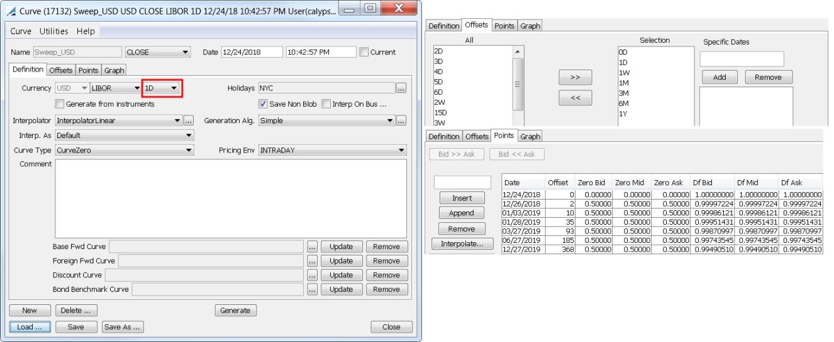Click Update for Discount Curve
Screen dimensions: 834x342
point(341,275)
